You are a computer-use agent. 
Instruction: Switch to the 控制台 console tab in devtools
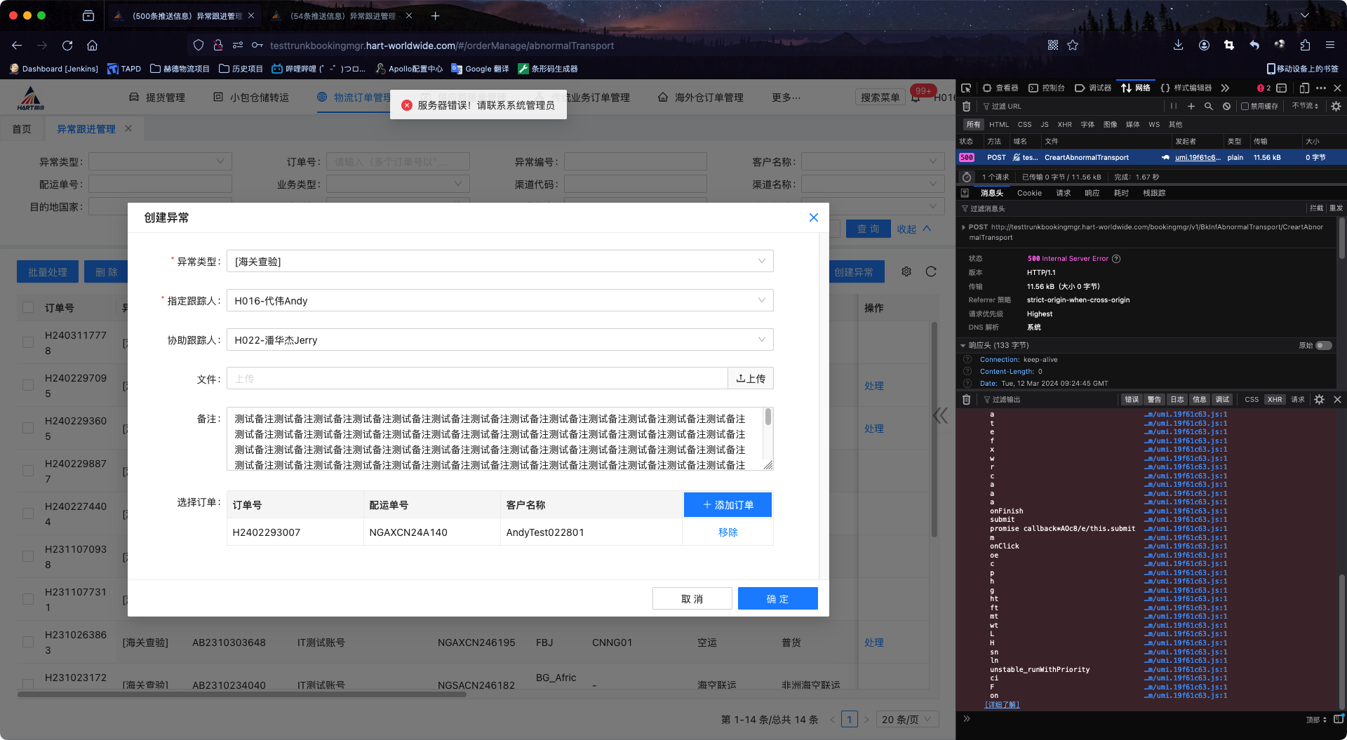pyautogui.click(x=1047, y=88)
